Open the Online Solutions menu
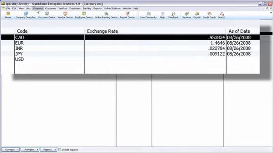The image size is (273, 153). 112,8
